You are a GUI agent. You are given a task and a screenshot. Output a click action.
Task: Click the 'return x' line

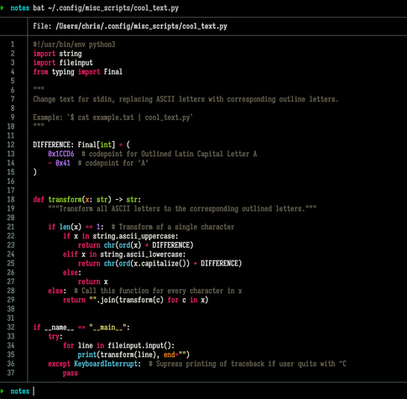(x=93, y=281)
